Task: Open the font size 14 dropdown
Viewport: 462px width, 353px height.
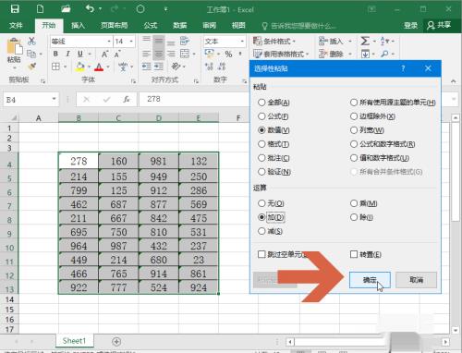Action: (131, 41)
